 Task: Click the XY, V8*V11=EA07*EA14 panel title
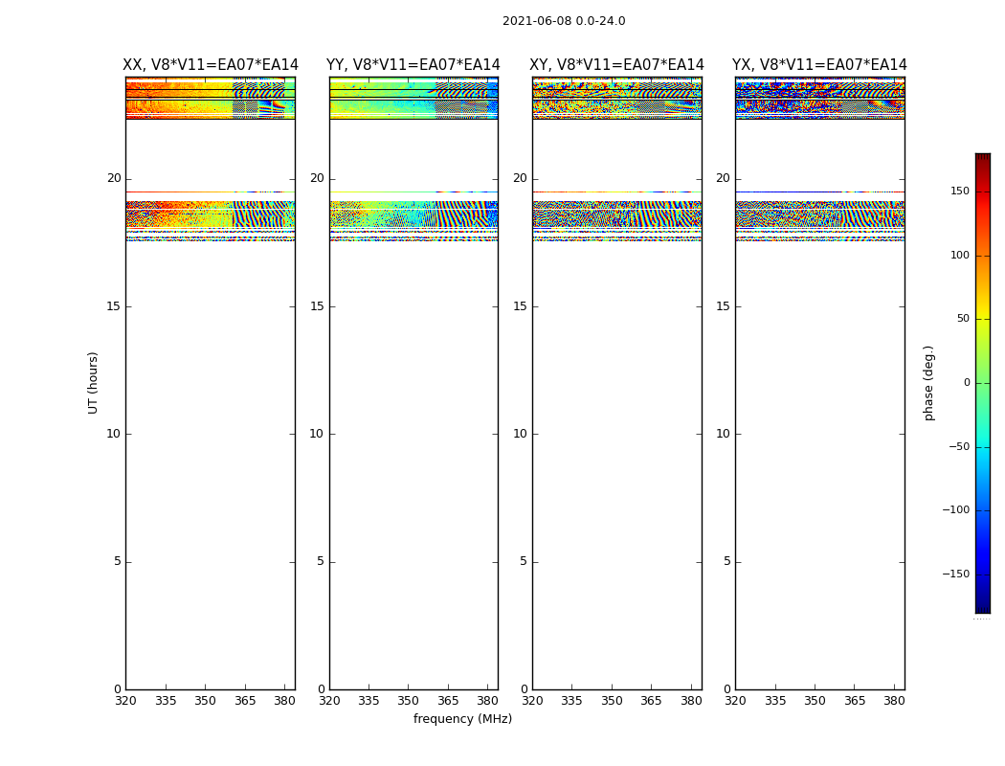coord(616,65)
